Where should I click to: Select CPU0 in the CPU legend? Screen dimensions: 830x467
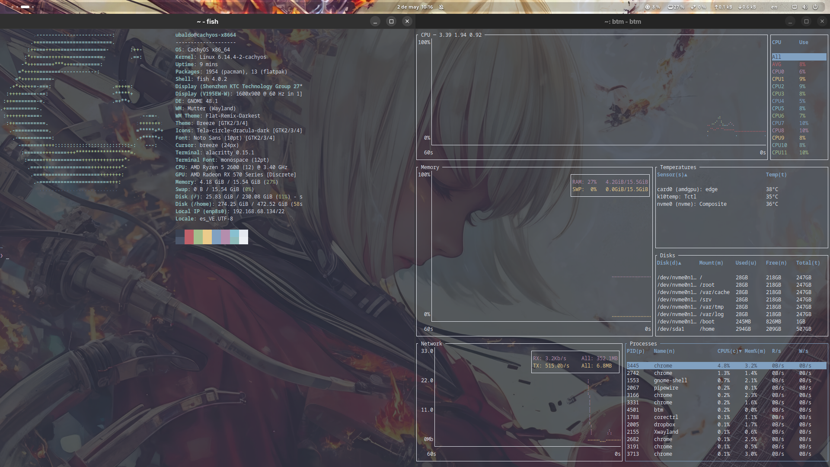pyautogui.click(x=799, y=72)
